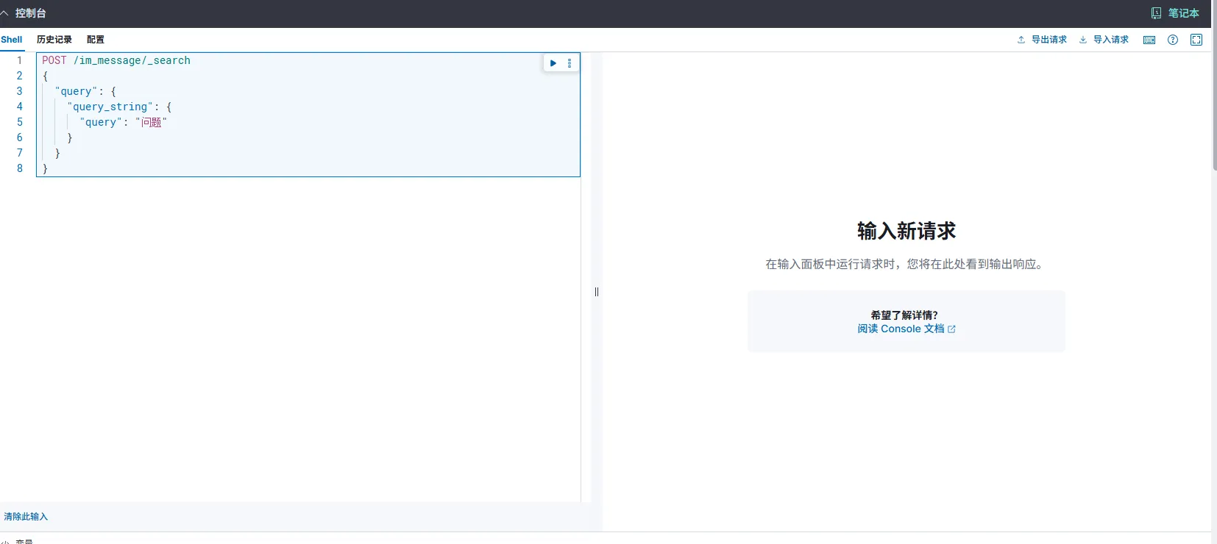Image resolution: width=1217 pixels, height=544 pixels.
Task: Click the download icon beside 导入请求
Action: tap(1083, 40)
